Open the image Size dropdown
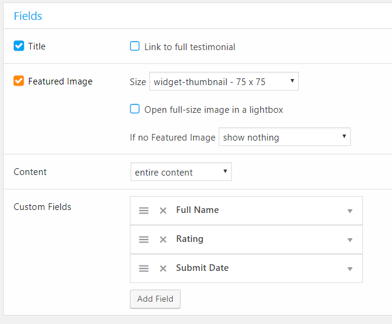The image size is (392, 324). [x=224, y=81]
